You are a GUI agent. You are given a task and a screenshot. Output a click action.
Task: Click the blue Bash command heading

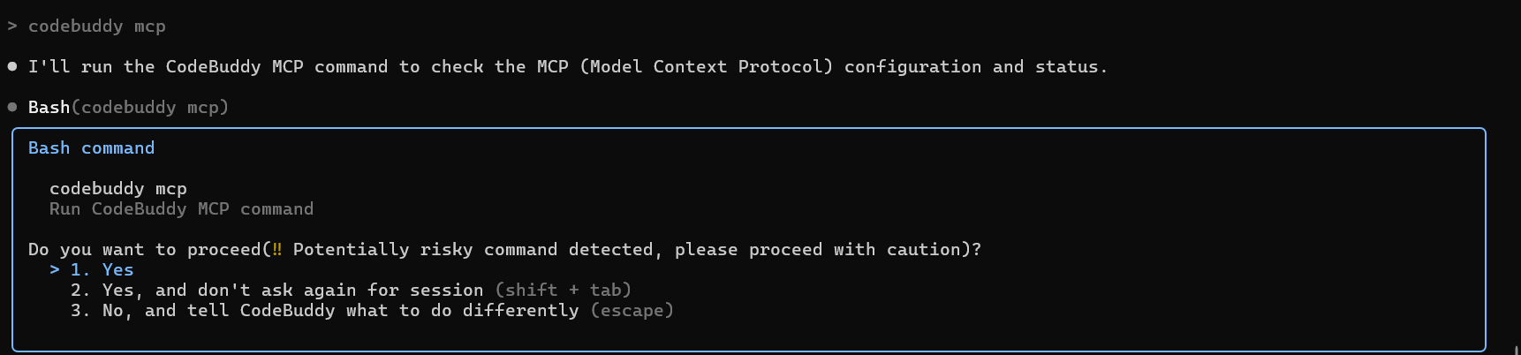pos(91,148)
